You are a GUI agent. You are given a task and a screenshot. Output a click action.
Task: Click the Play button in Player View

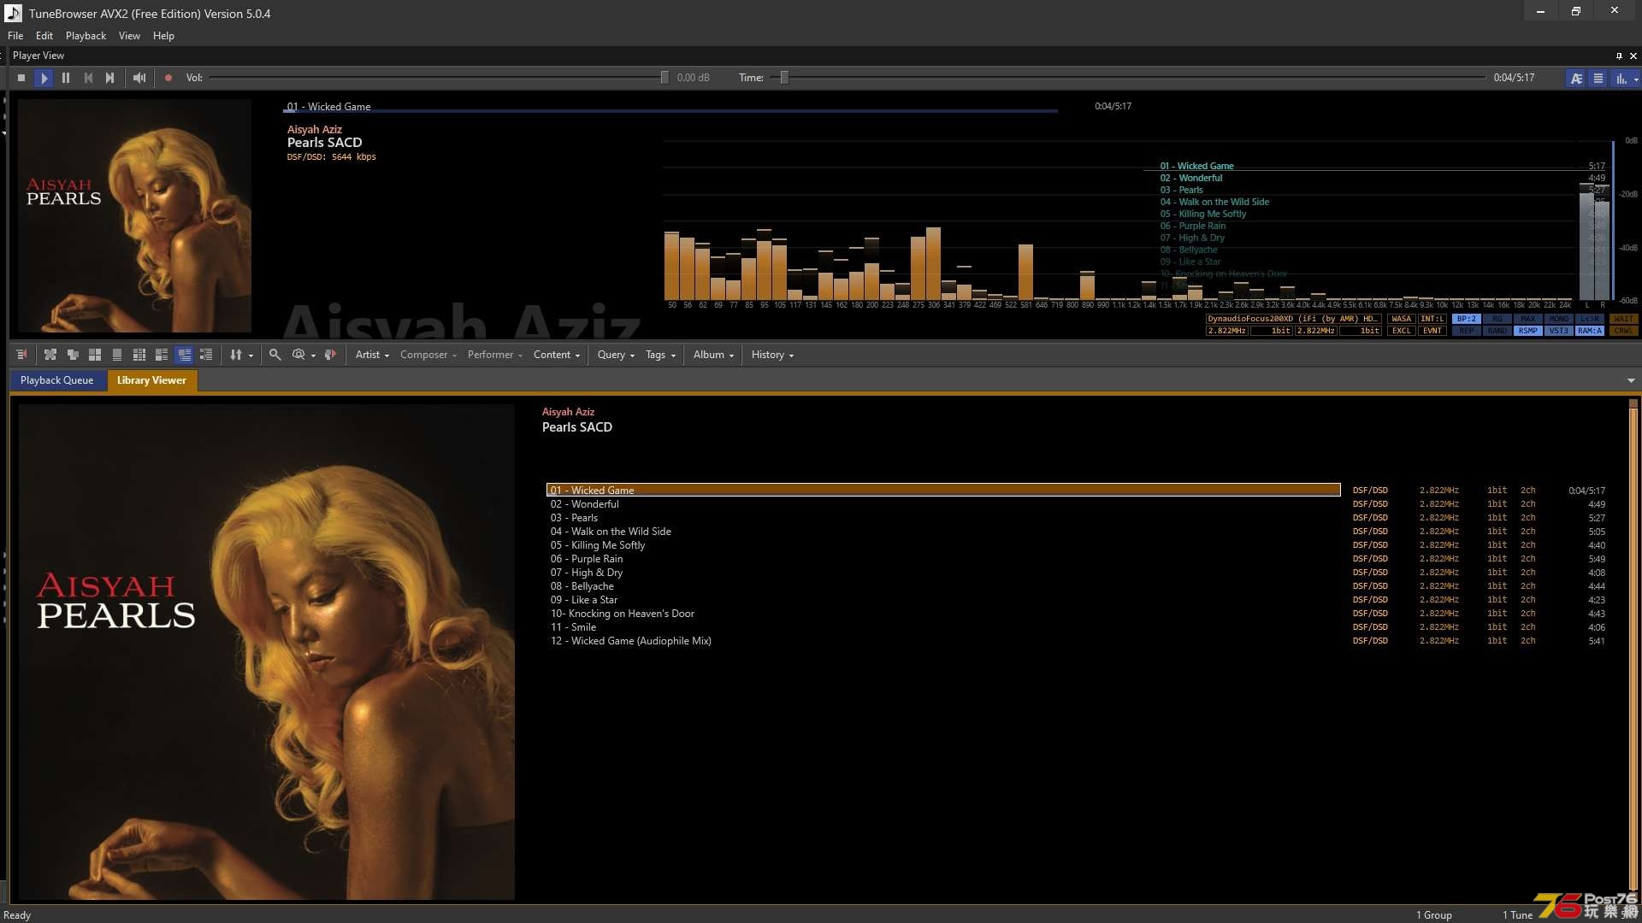[x=44, y=78]
